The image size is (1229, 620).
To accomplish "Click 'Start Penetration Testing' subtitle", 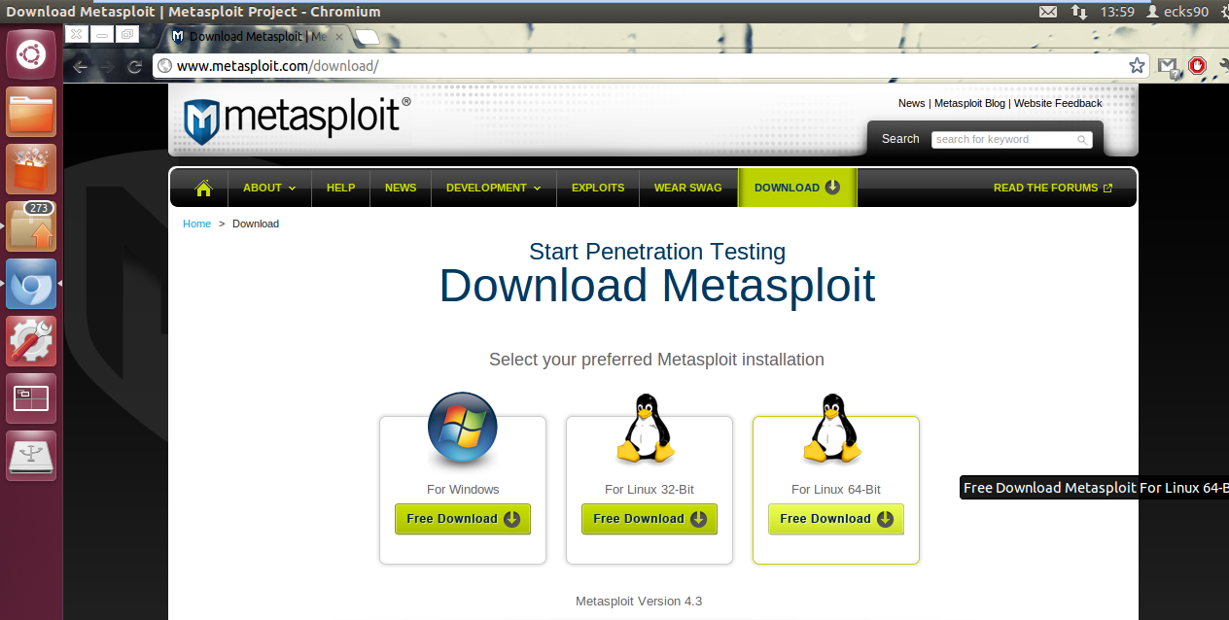I will click(x=657, y=252).
